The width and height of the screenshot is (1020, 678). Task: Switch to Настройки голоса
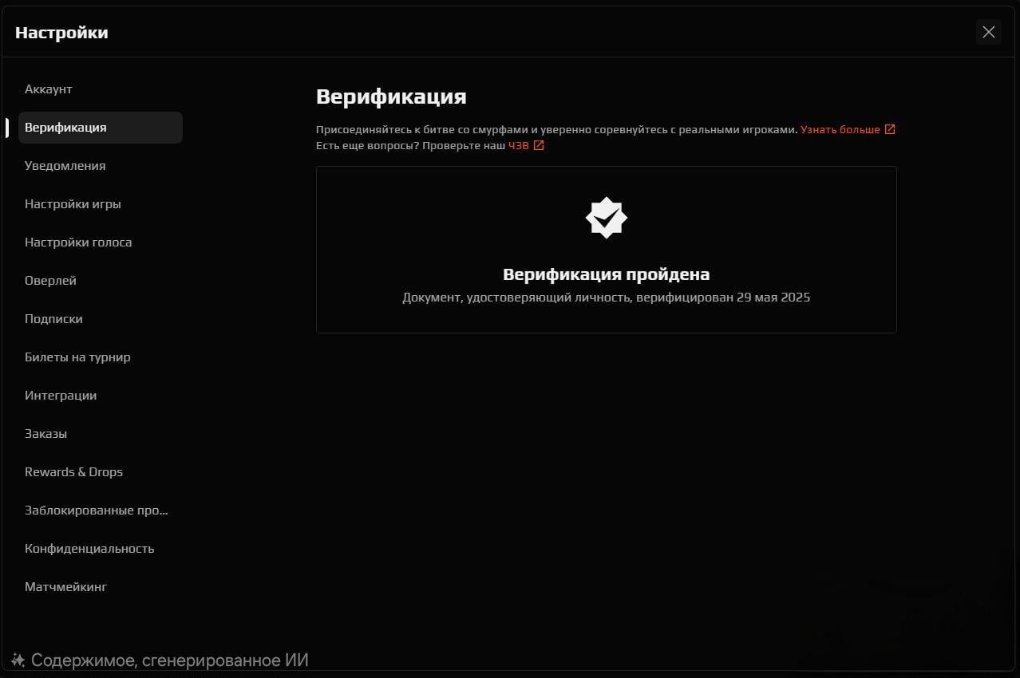coord(78,242)
